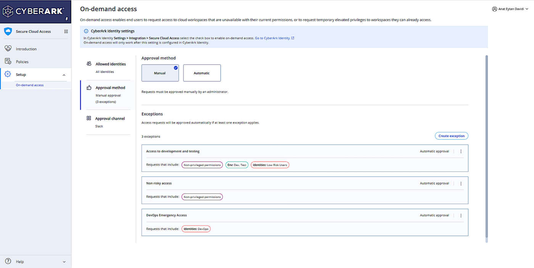
Task: Switch to the Allowed identities tab
Action: click(110, 64)
